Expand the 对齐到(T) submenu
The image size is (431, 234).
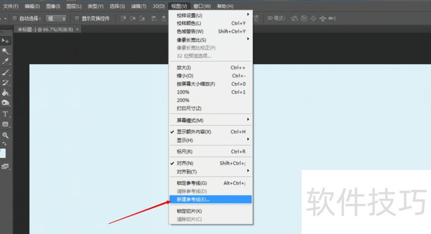coord(211,172)
